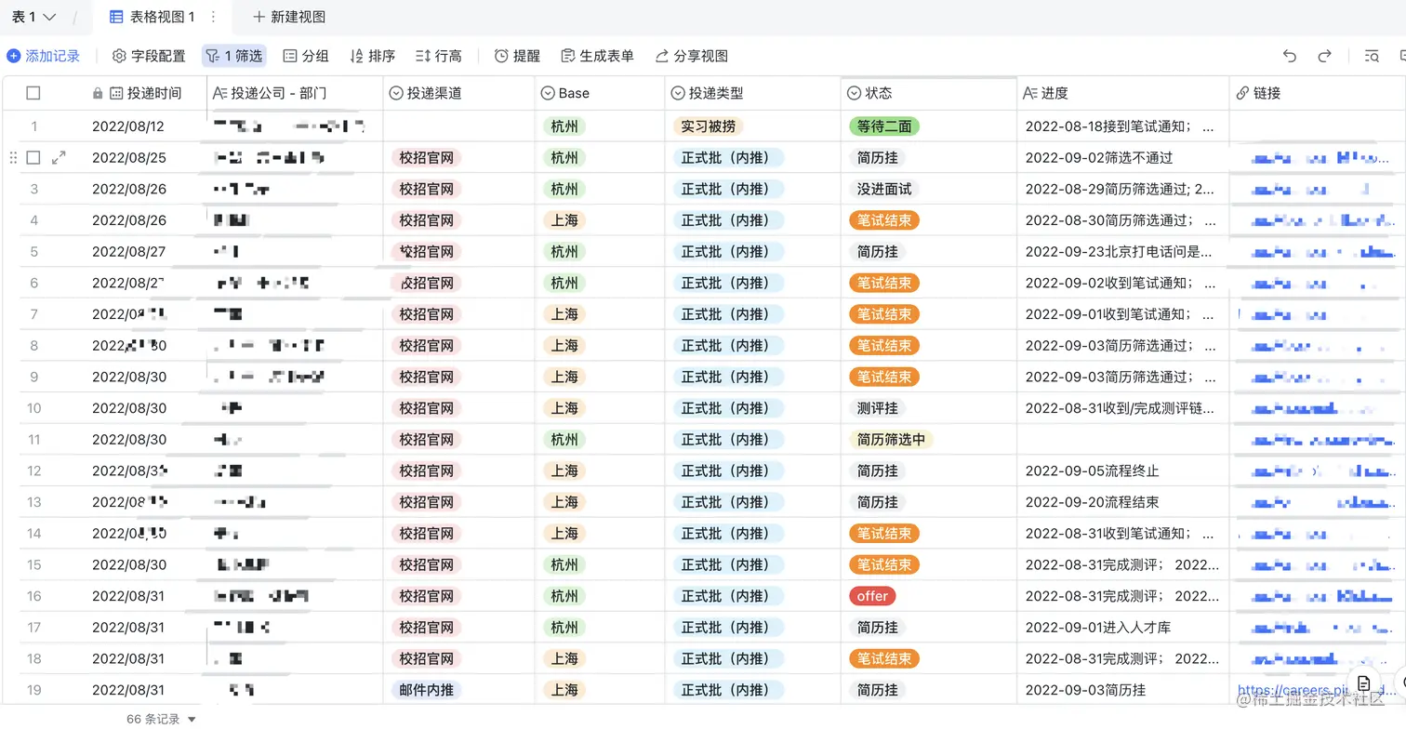Image resolution: width=1406 pixels, height=729 pixels.
Task: Undo the last action
Action: pos(1289,56)
